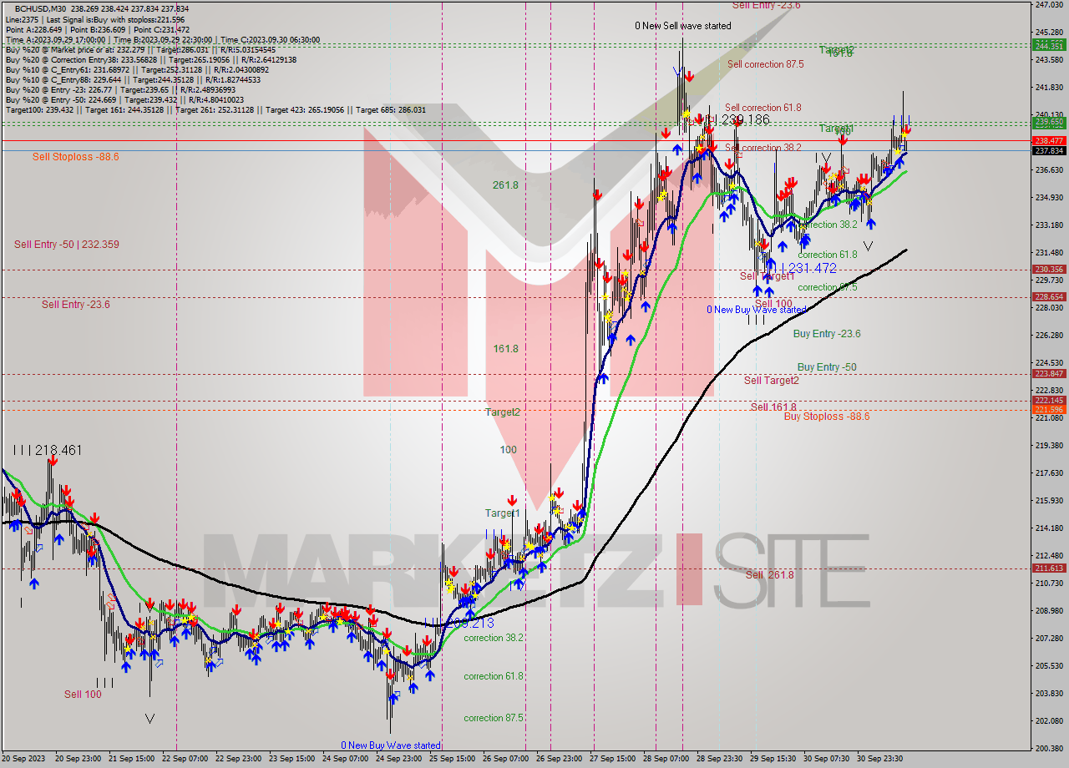Image resolution: width=1069 pixels, height=768 pixels.
Task: Click the 200.380 price axis label
Action: 1049,748
